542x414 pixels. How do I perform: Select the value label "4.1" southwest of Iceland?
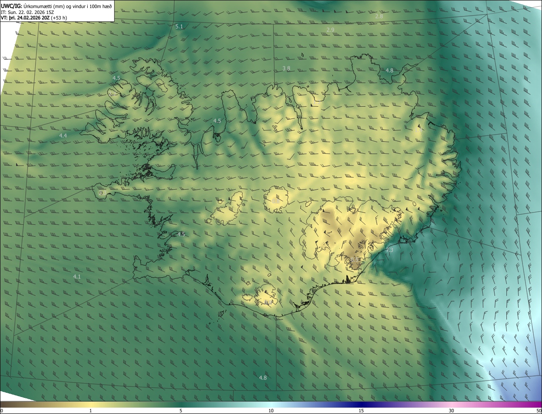[77, 276]
